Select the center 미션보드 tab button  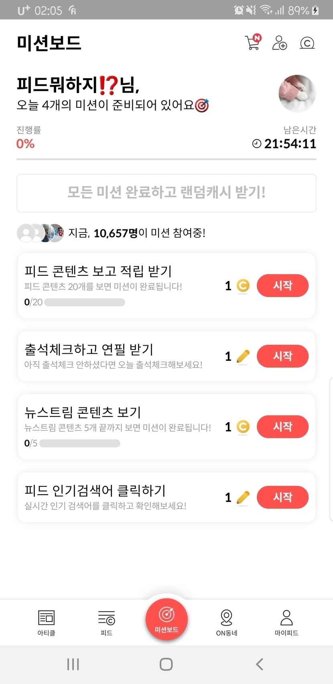coord(166,617)
